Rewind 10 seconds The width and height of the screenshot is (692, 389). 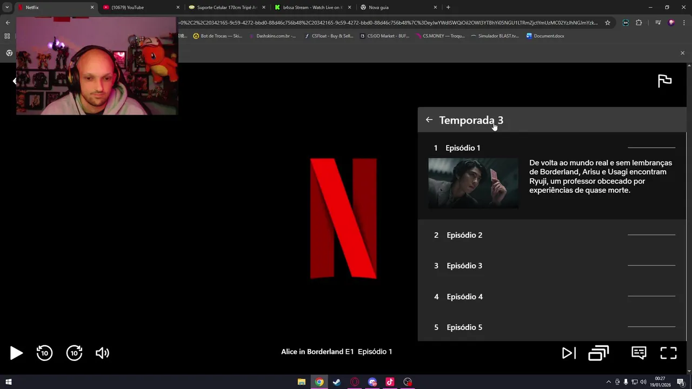44,353
